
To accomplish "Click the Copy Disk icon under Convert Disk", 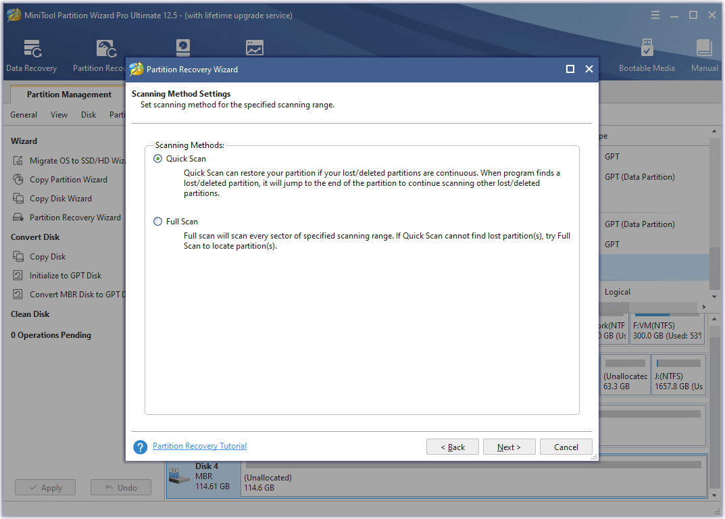I will click(18, 256).
